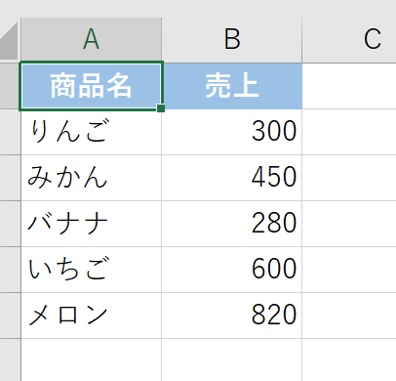Select the メロン cell
Screen dimensions: 396x381
click(x=92, y=316)
